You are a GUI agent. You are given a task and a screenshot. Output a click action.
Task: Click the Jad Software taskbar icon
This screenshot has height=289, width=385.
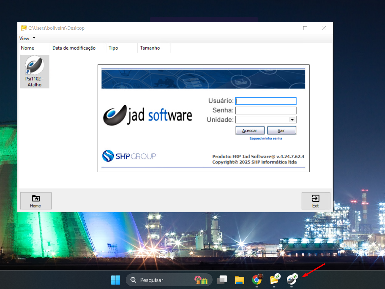(x=292, y=280)
